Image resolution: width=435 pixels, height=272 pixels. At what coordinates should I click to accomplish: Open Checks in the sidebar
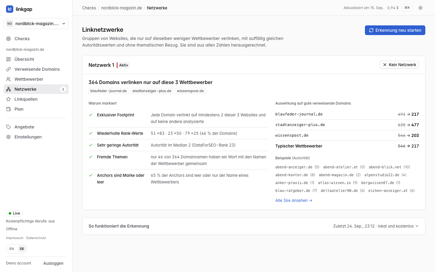pos(36,39)
